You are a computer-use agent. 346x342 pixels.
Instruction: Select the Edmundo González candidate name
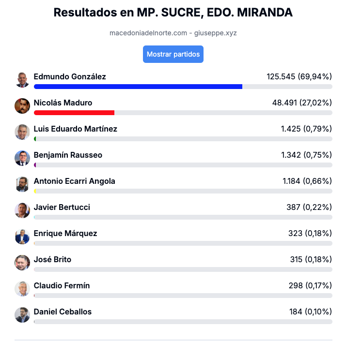click(x=70, y=76)
